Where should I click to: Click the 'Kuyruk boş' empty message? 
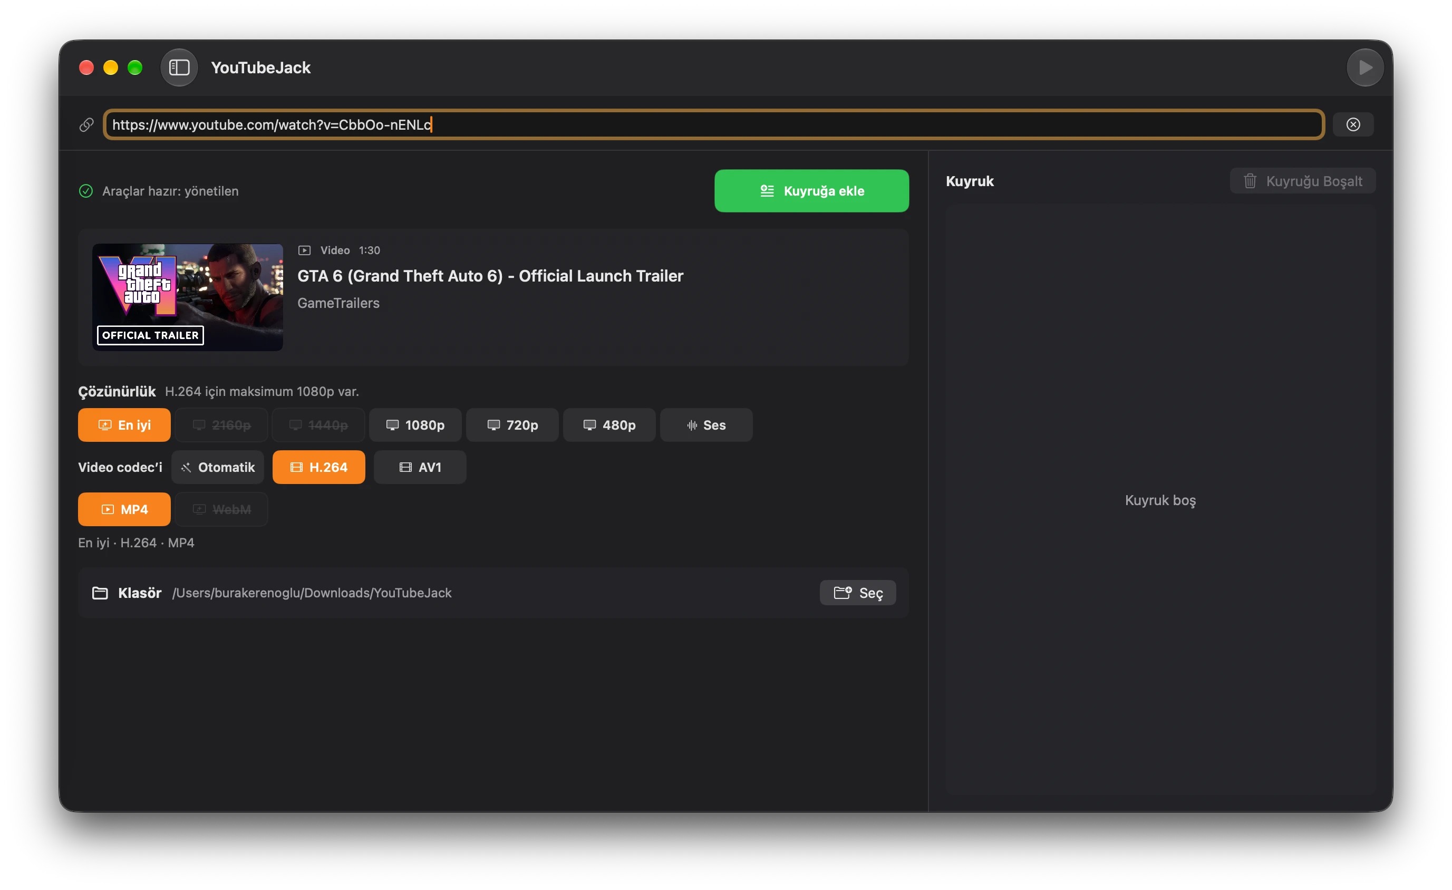point(1160,500)
